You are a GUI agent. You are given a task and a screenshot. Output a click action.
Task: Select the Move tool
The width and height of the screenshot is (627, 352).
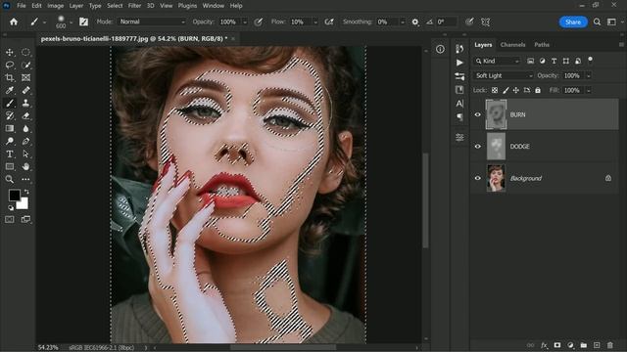click(x=10, y=52)
